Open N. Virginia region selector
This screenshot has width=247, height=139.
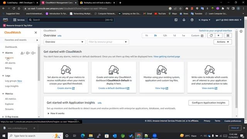point(204,20)
